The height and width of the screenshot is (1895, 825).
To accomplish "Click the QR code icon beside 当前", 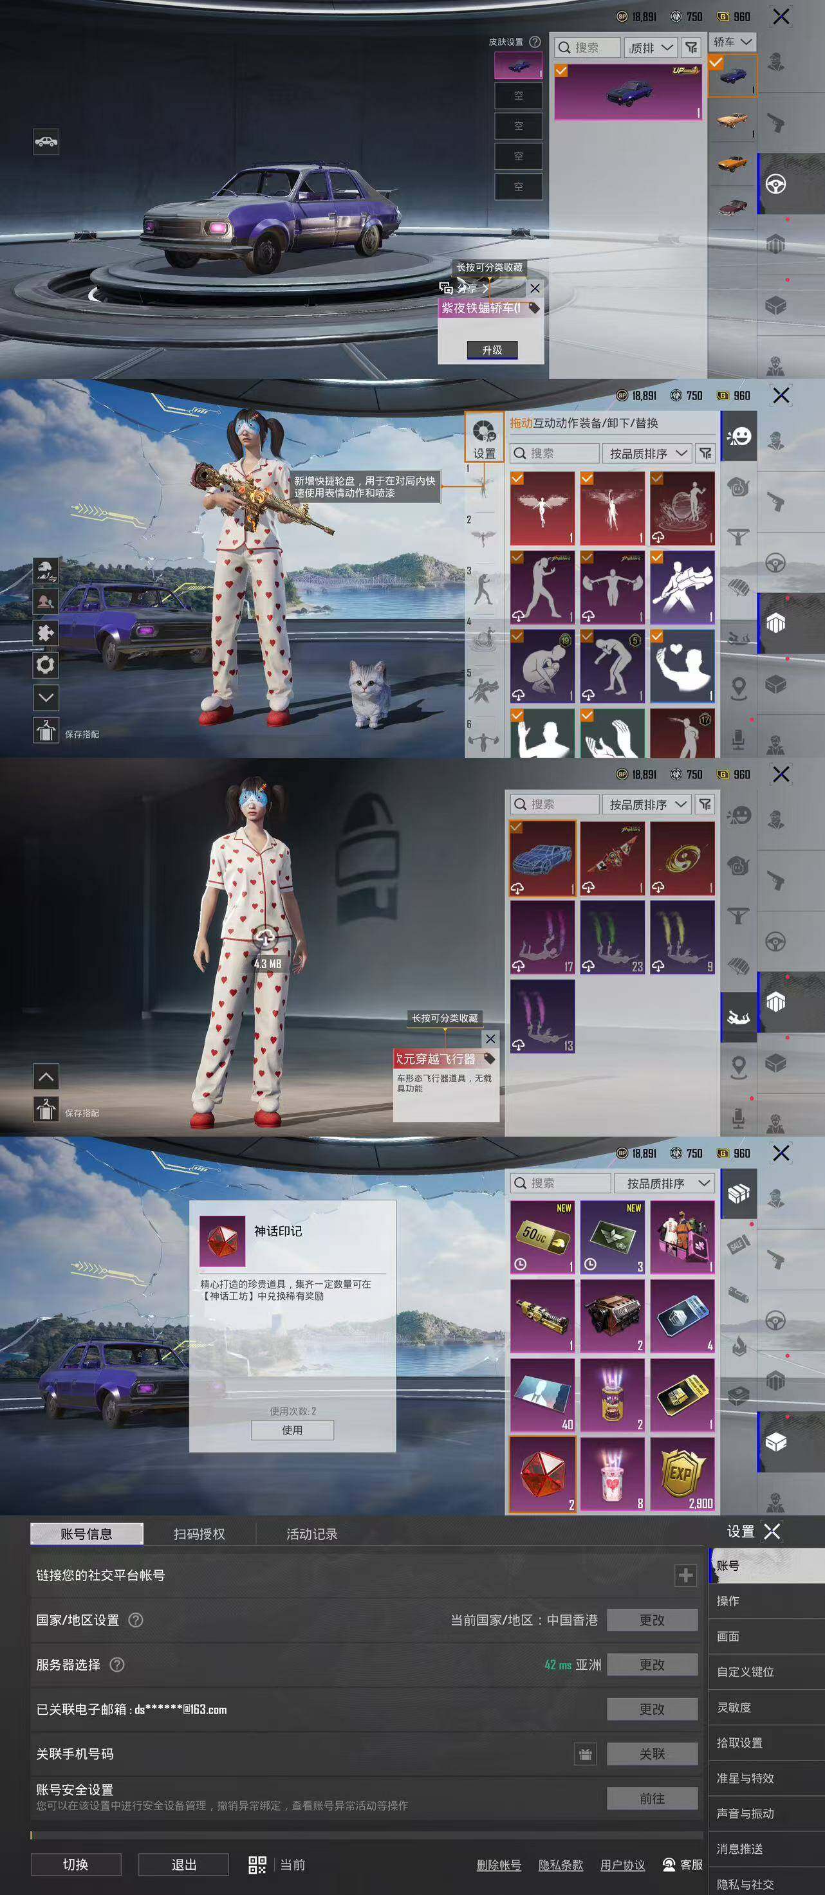I will click(257, 1864).
